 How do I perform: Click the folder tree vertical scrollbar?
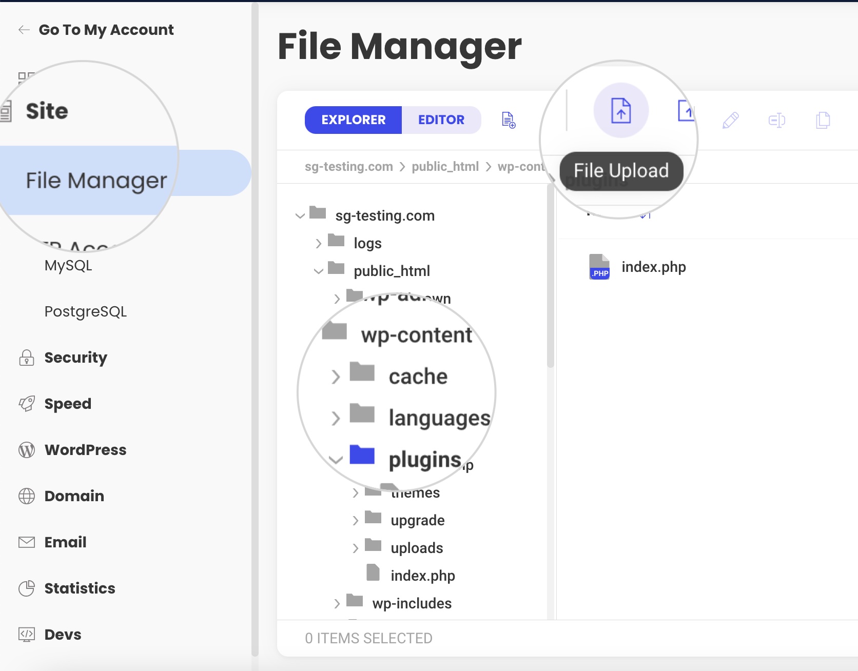(551, 276)
